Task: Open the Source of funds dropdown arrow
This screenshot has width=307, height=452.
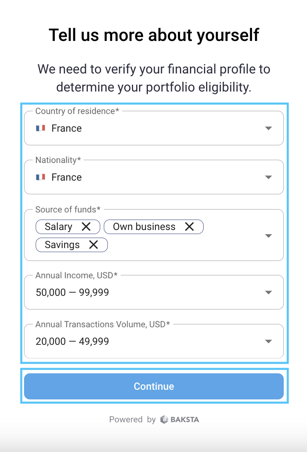Action: [x=269, y=236]
